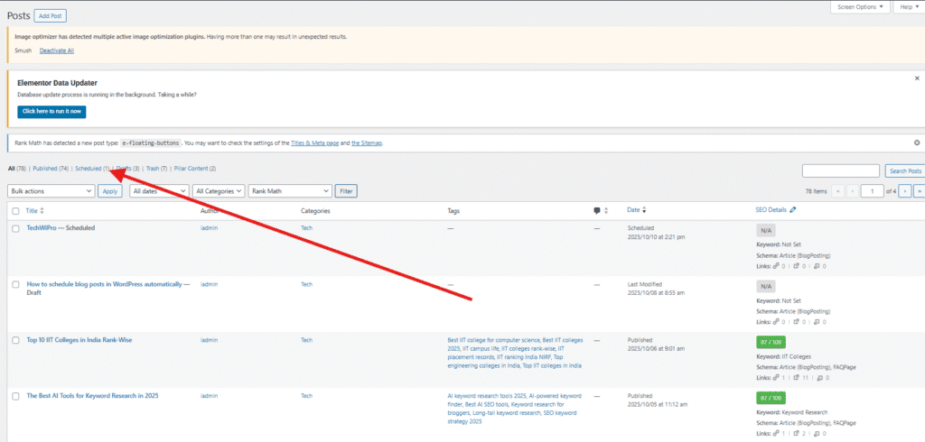Image resolution: width=925 pixels, height=442 pixels.
Task: Open the All Categories dropdown
Action: pyautogui.click(x=220, y=191)
